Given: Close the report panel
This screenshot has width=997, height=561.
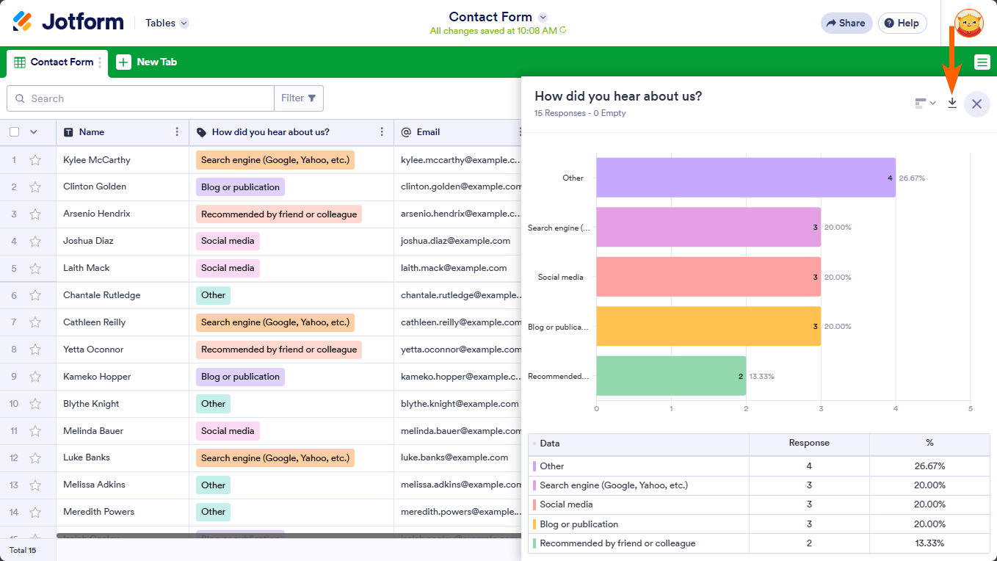Looking at the screenshot, I should [976, 104].
